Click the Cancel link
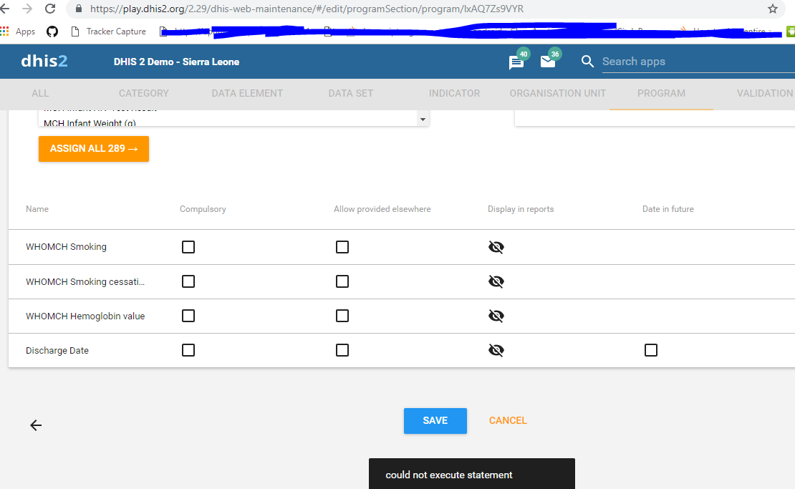Viewport: 795px width, 489px height. click(508, 421)
